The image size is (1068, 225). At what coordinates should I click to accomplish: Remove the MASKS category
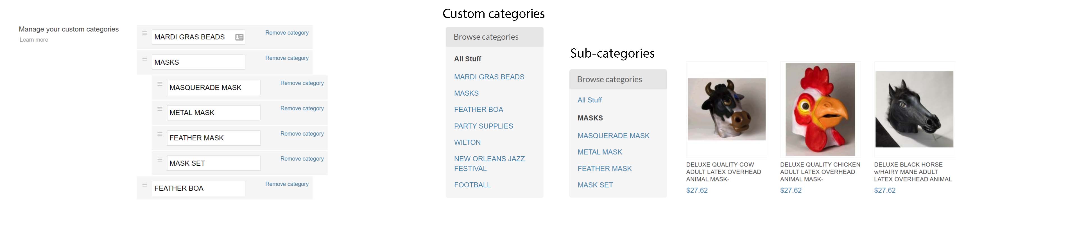[x=287, y=58]
